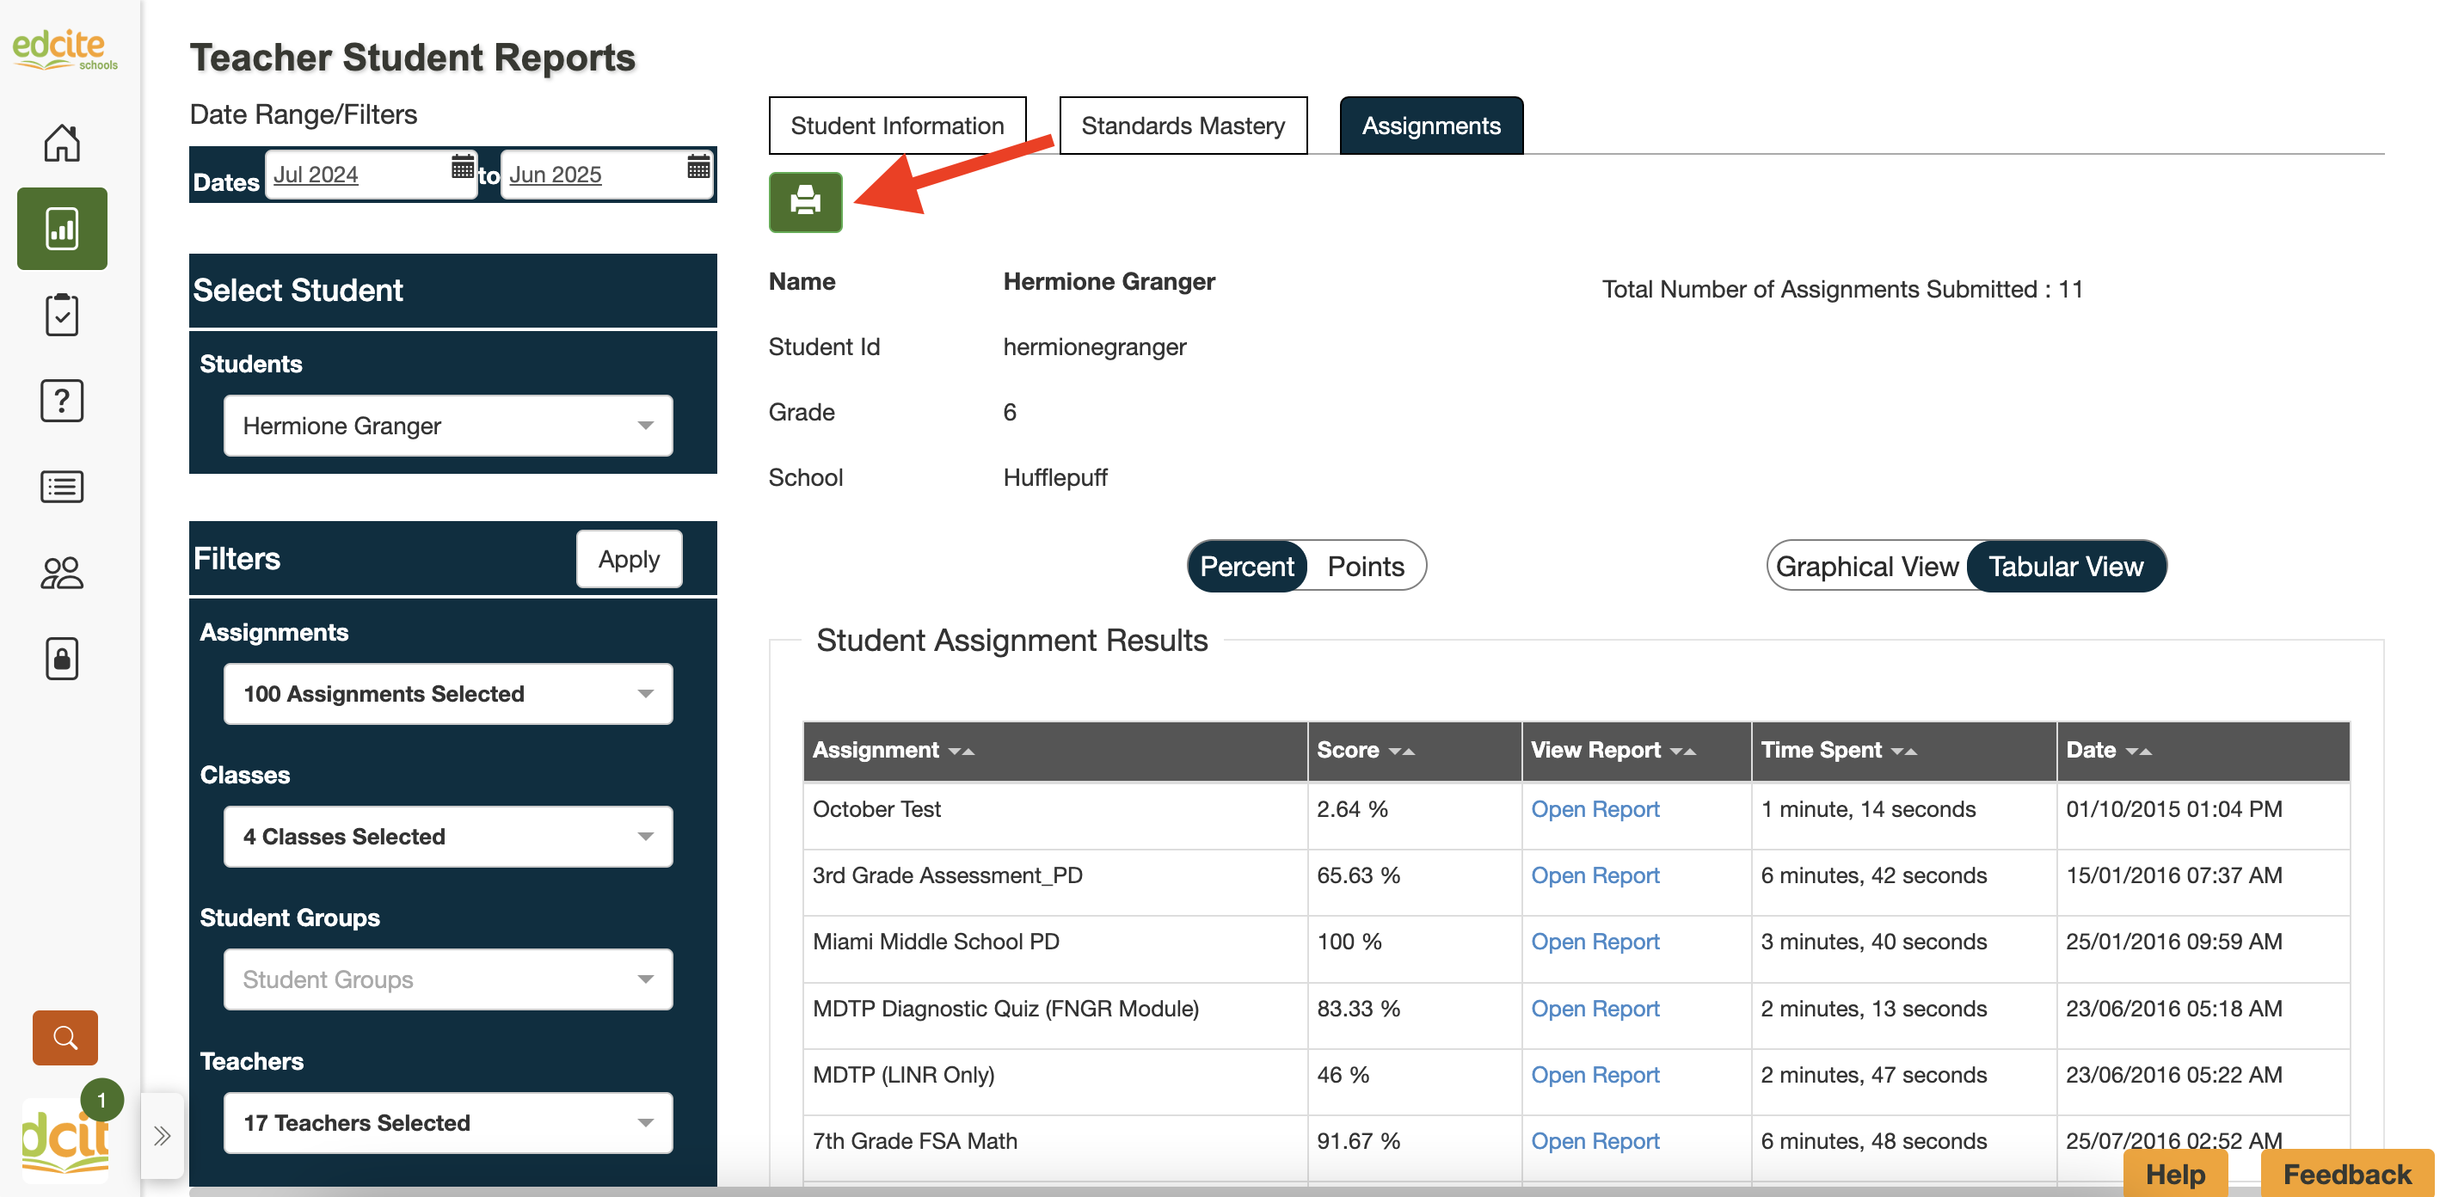Open the Home sidebar icon
2446x1197 pixels.
[x=62, y=143]
